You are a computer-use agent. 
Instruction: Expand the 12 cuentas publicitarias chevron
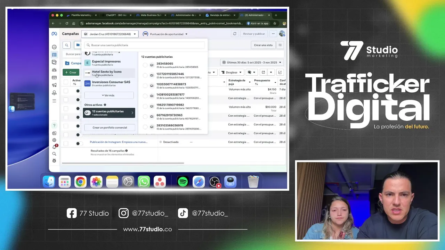[132, 113]
